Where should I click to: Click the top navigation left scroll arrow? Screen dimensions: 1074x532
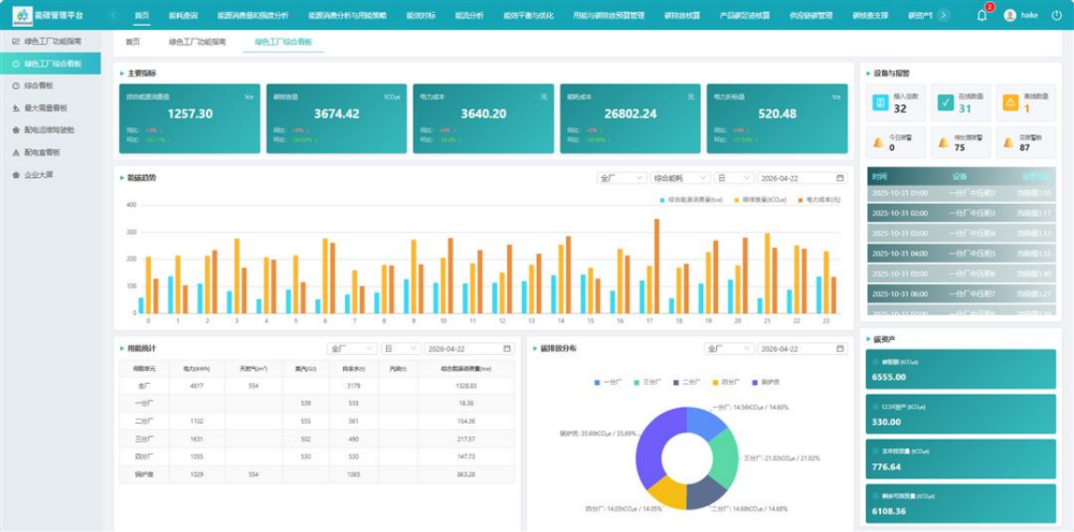click(x=115, y=15)
